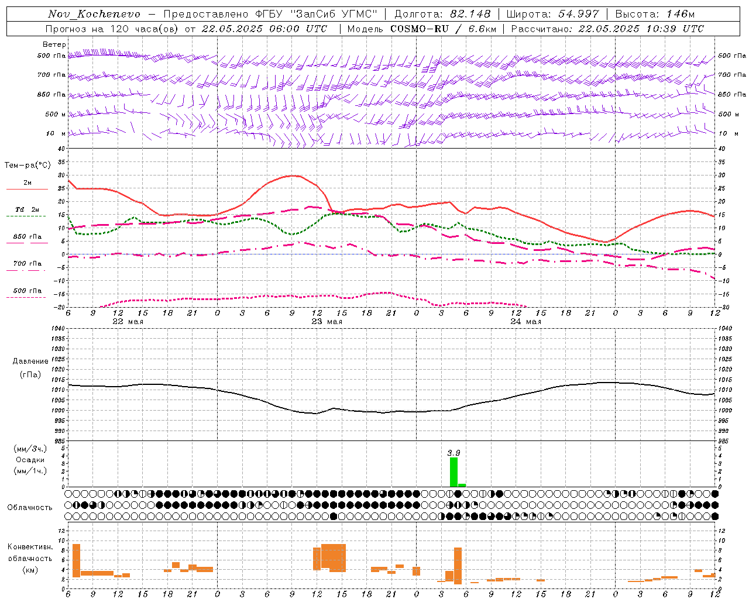Screen dimensions: 749x599
Task: Click the '3.9' precipitation value label
Action: [x=453, y=453]
